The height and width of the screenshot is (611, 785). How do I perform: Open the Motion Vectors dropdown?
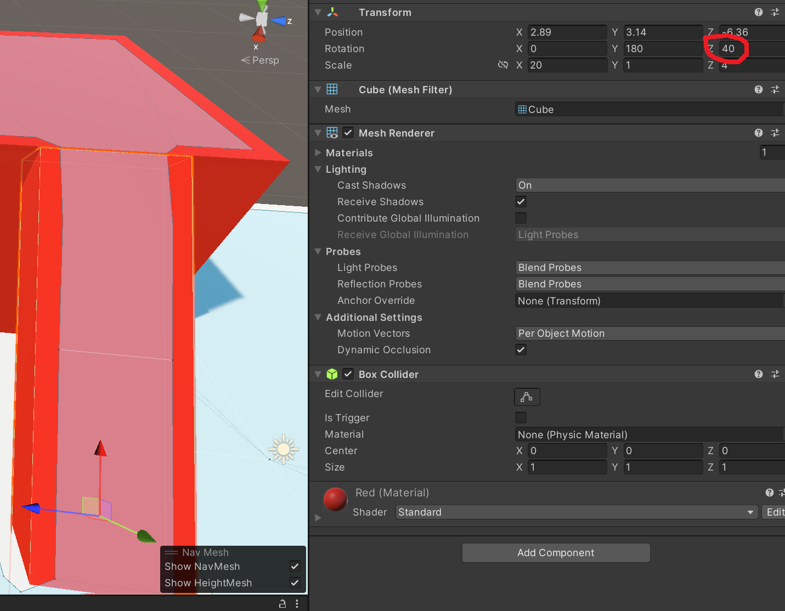(650, 333)
